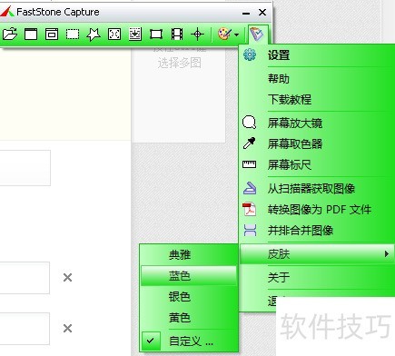The image size is (395, 356).
Task: Launch 屏幕放大镜 tool
Action: coord(317,124)
